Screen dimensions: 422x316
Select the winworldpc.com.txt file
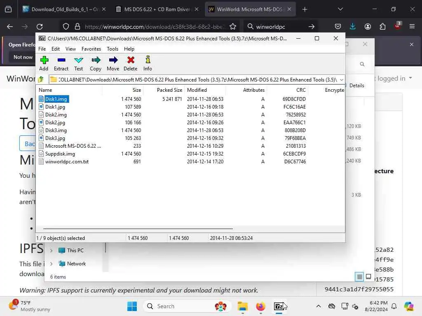(67, 161)
